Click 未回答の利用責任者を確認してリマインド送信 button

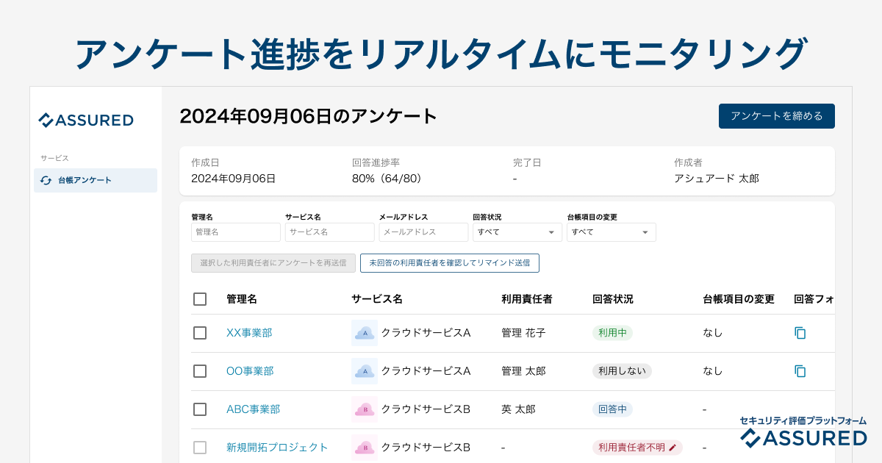pos(450,263)
